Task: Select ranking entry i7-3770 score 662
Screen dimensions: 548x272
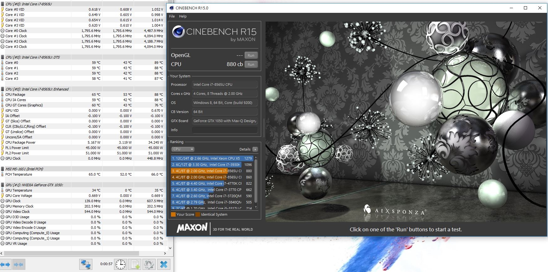Action: (x=212, y=190)
